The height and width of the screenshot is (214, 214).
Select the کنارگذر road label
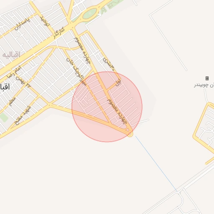click(59, 33)
